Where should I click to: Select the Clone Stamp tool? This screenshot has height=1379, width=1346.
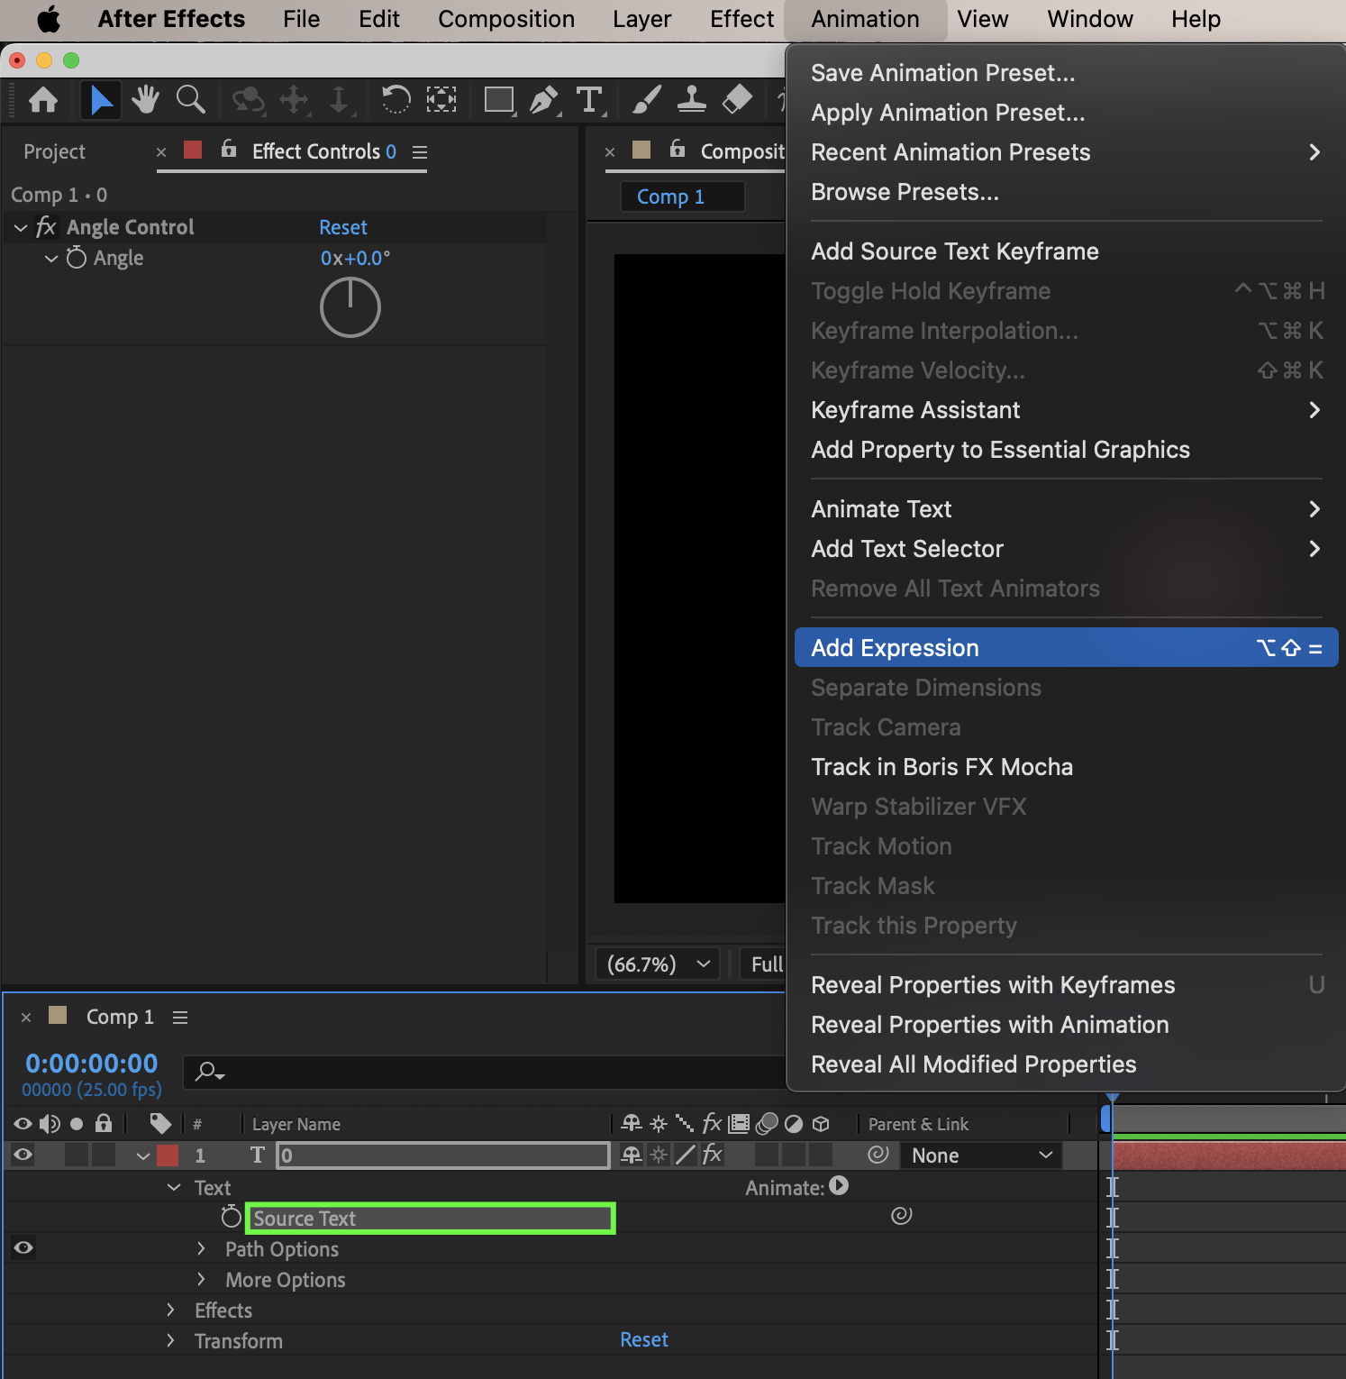691,99
